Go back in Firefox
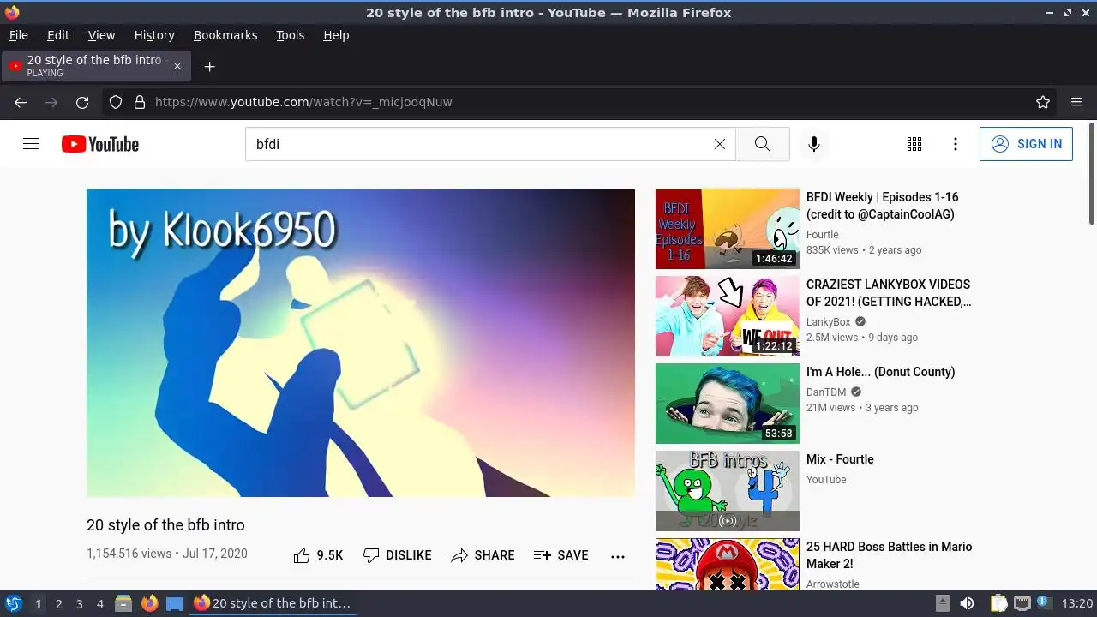The width and height of the screenshot is (1097, 617). 21,102
